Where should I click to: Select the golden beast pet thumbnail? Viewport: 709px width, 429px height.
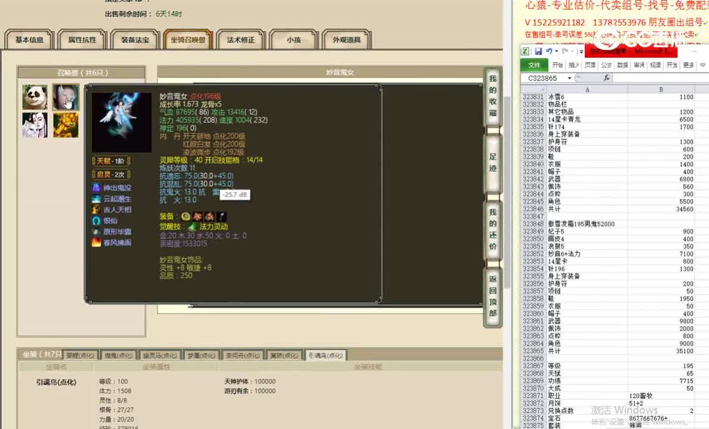(66, 125)
